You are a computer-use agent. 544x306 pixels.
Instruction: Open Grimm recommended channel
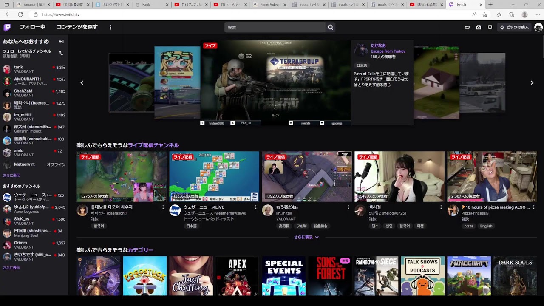tap(34, 245)
